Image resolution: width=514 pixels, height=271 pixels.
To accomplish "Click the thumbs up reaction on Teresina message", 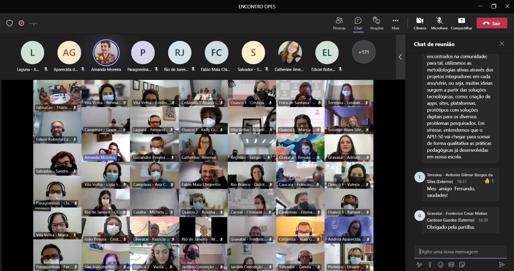I will [487, 181].
